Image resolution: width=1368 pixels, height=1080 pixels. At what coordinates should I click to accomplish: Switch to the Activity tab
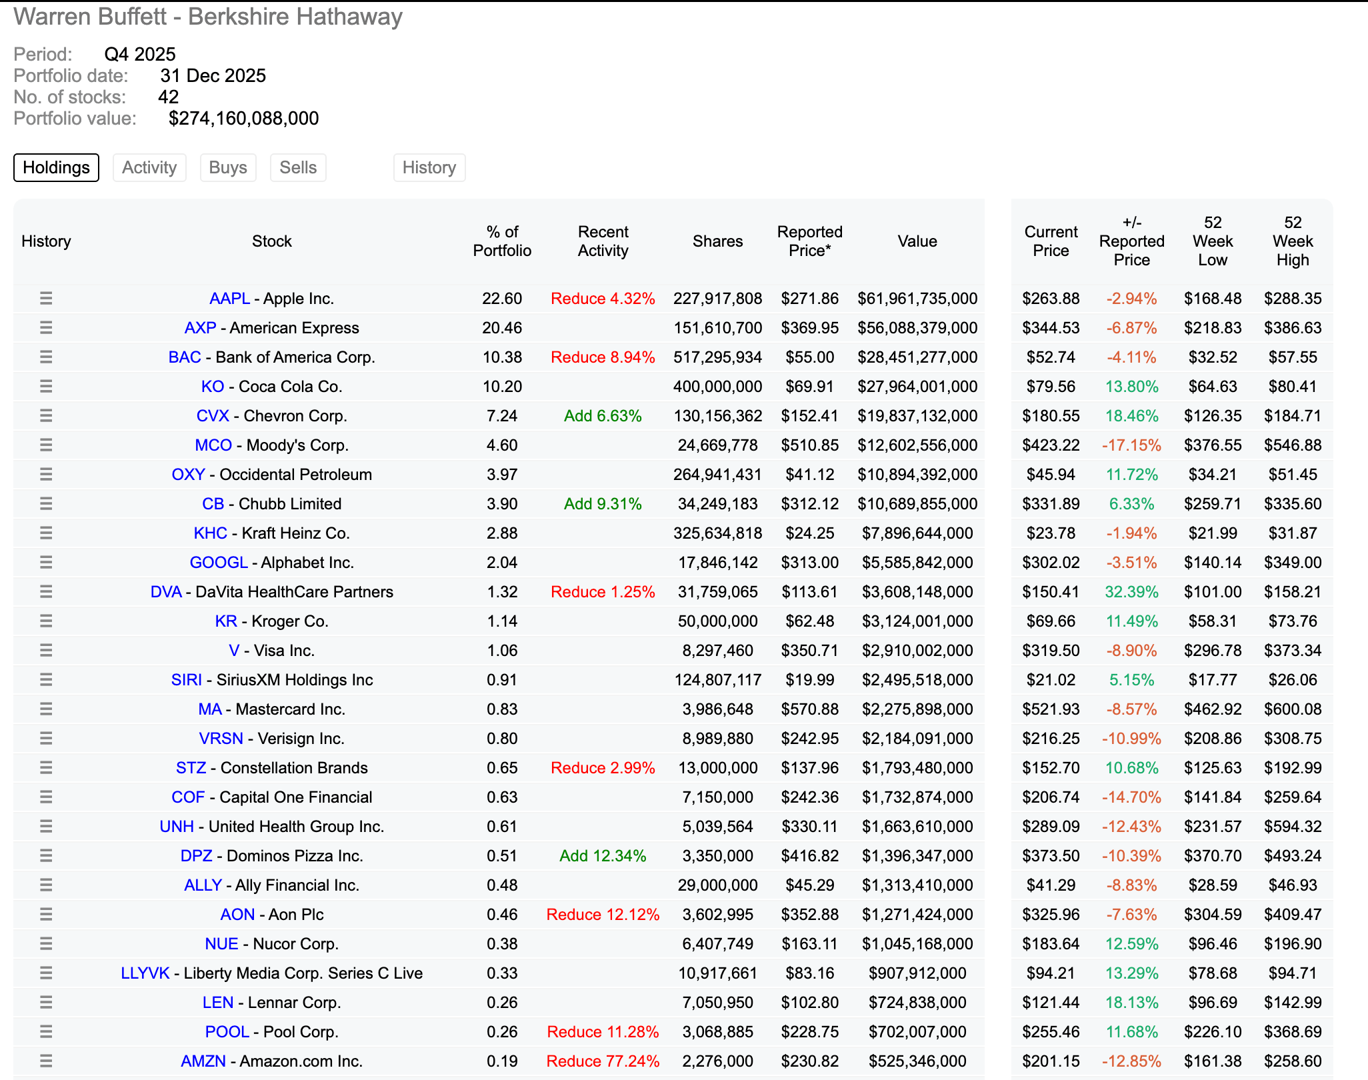[x=149, y=167]
